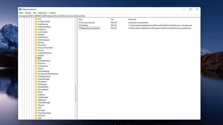The image size is (223, 125).
Task: Select the RADAR folder icon
Action: tap(36, 56)
